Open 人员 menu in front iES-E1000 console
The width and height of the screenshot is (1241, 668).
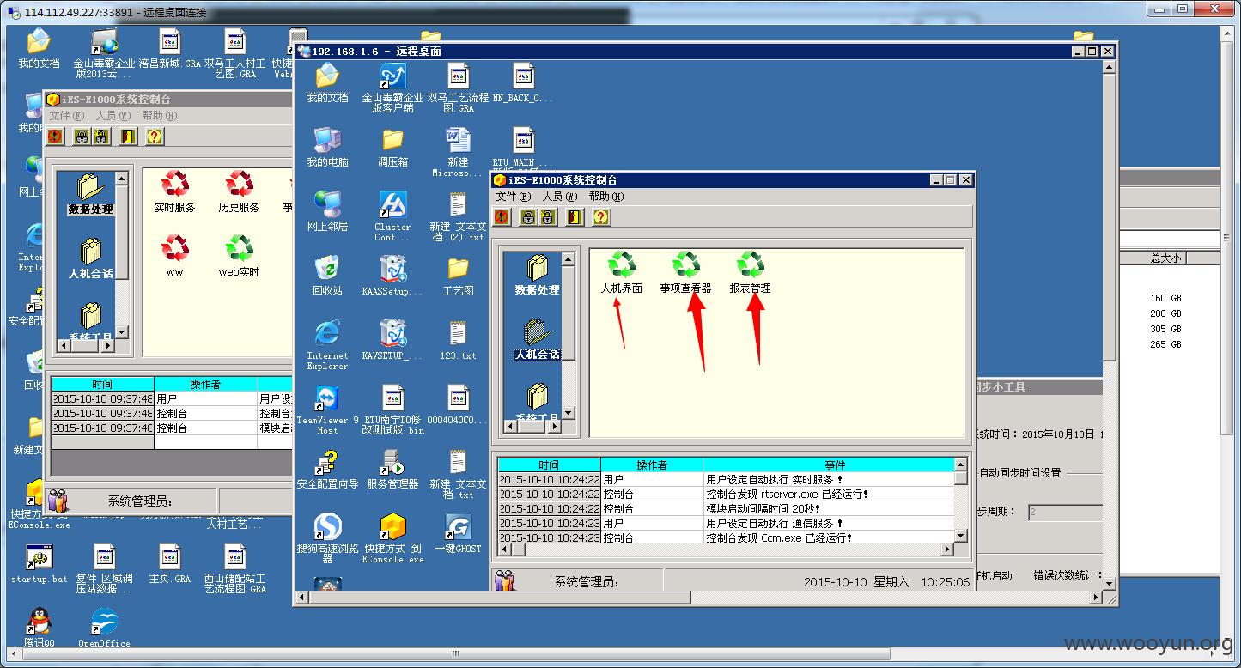tap(559, 197)
